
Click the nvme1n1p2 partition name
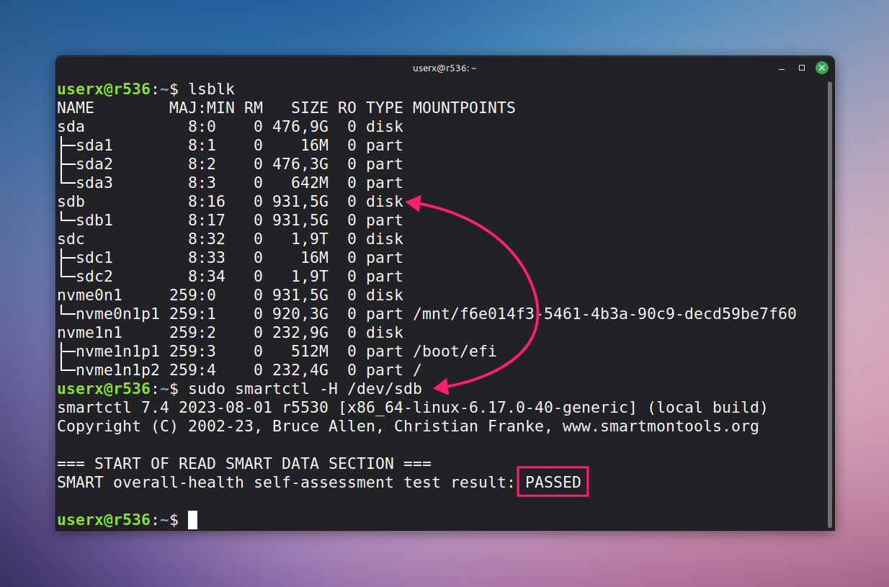point(117,370)
